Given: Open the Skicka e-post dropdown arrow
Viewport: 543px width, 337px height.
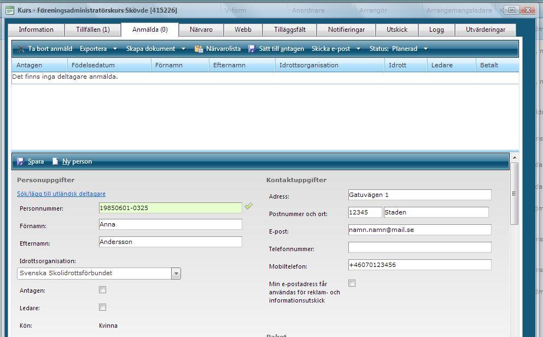Looking at the screenshot, I should coord(358,49).
